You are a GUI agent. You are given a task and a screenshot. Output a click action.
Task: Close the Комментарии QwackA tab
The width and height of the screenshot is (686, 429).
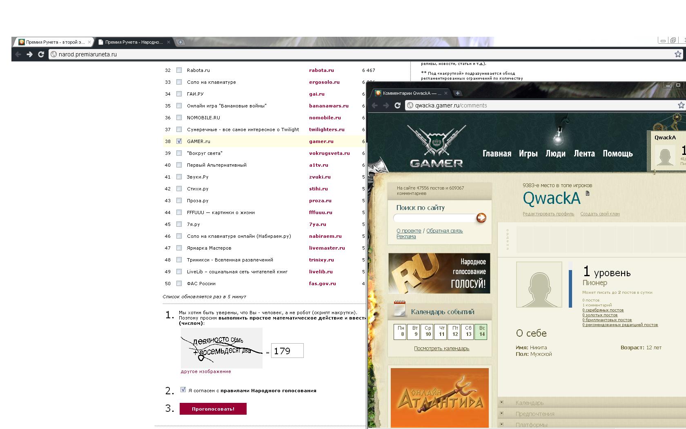[x=446, y=93]
